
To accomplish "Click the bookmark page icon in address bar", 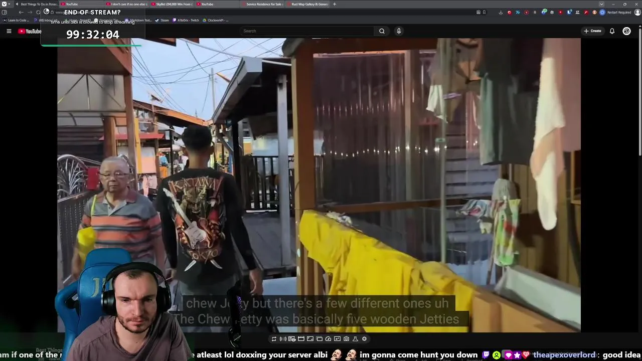I will [x=484, y=12].
